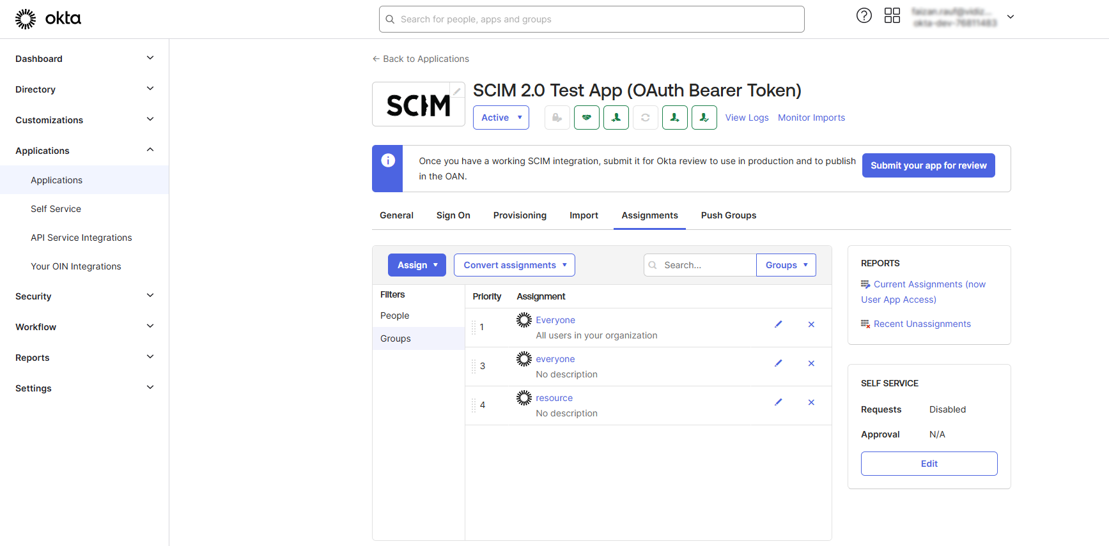This screenshot has height=546, width=1109.
Task: Expand the Groups search filter dropdown
Action: point(786,265)
